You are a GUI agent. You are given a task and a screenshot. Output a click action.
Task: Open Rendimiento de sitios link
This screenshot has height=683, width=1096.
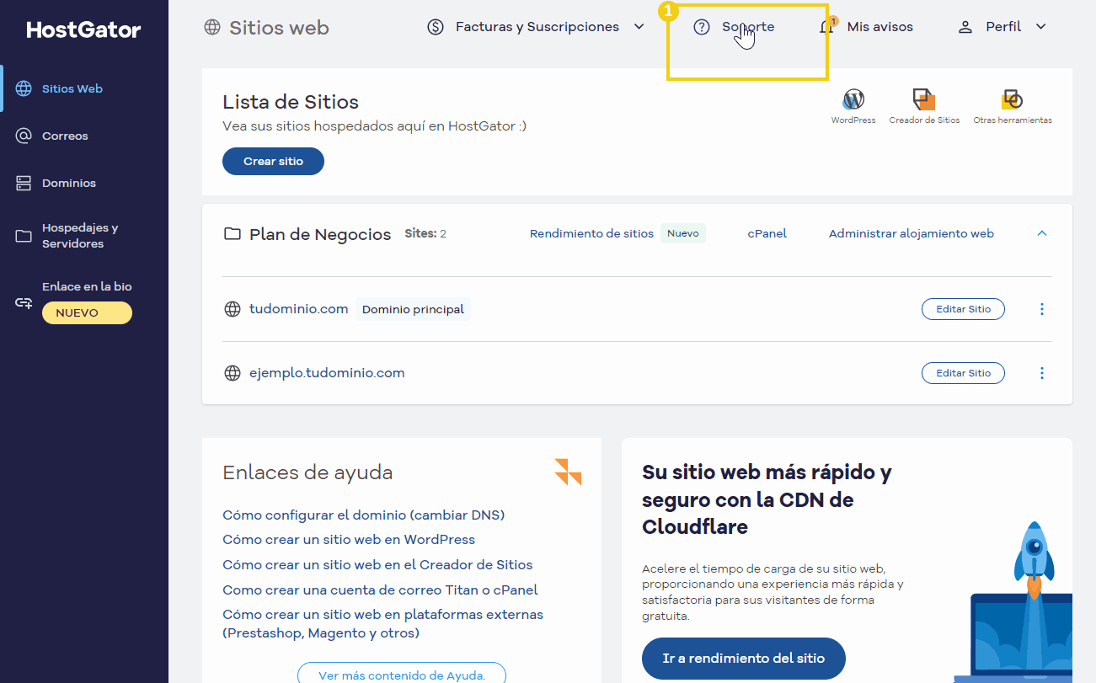[x=591, y=233]
